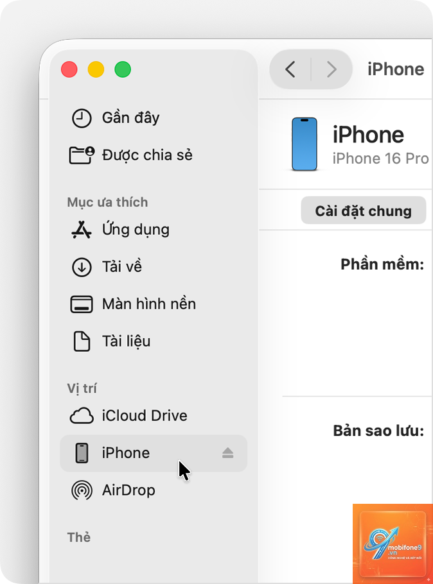Screen dimensions: 433x584
Task: Open the AirDrop radar icon
Action: pyautogui.click(x=82, y=490)
